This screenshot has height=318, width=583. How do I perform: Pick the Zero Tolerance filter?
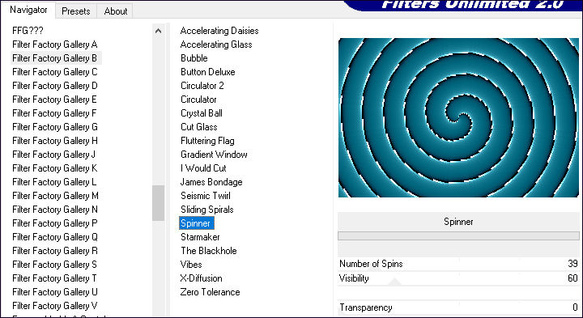(210, 292)
